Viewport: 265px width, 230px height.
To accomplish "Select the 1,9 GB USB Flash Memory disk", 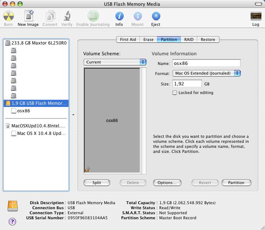I will click(x=36, y=103).
